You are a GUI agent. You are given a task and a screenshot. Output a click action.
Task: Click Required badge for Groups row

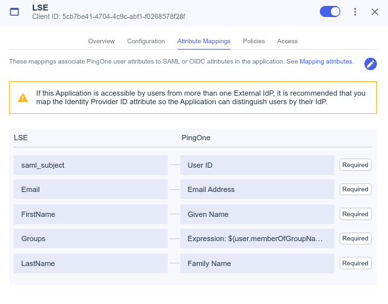pyautogui.click(x=355, y=238)
